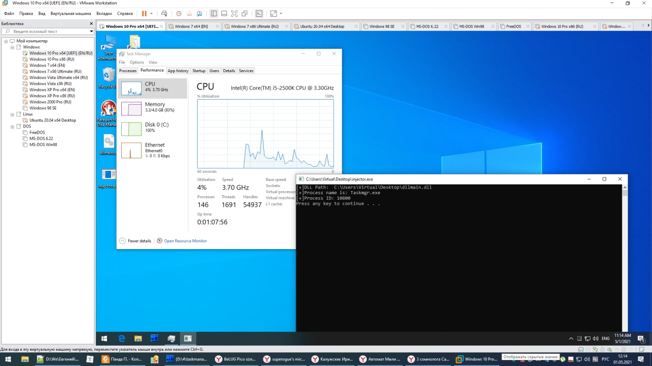Toggle the library sidebar view icon
This screenshot has width=652, height=366.
tap(214, 14)
